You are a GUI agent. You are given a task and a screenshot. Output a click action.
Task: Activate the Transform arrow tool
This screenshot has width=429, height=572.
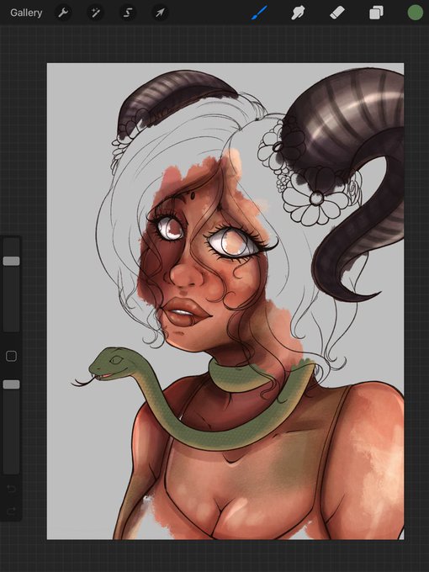click(x=160, y=13)
